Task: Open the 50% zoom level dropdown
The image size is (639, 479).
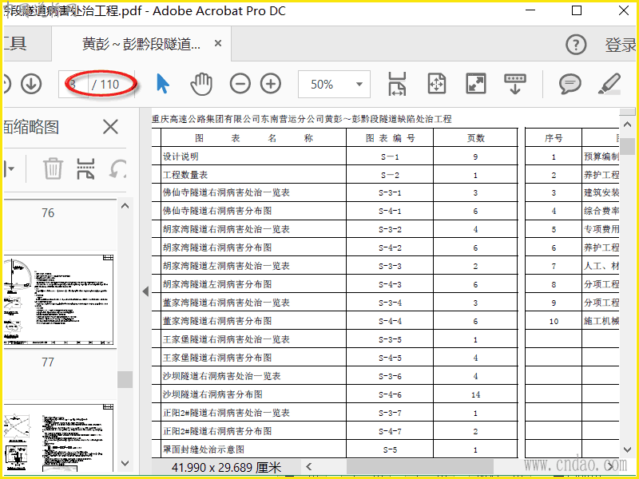Action: tap(359, 85)
